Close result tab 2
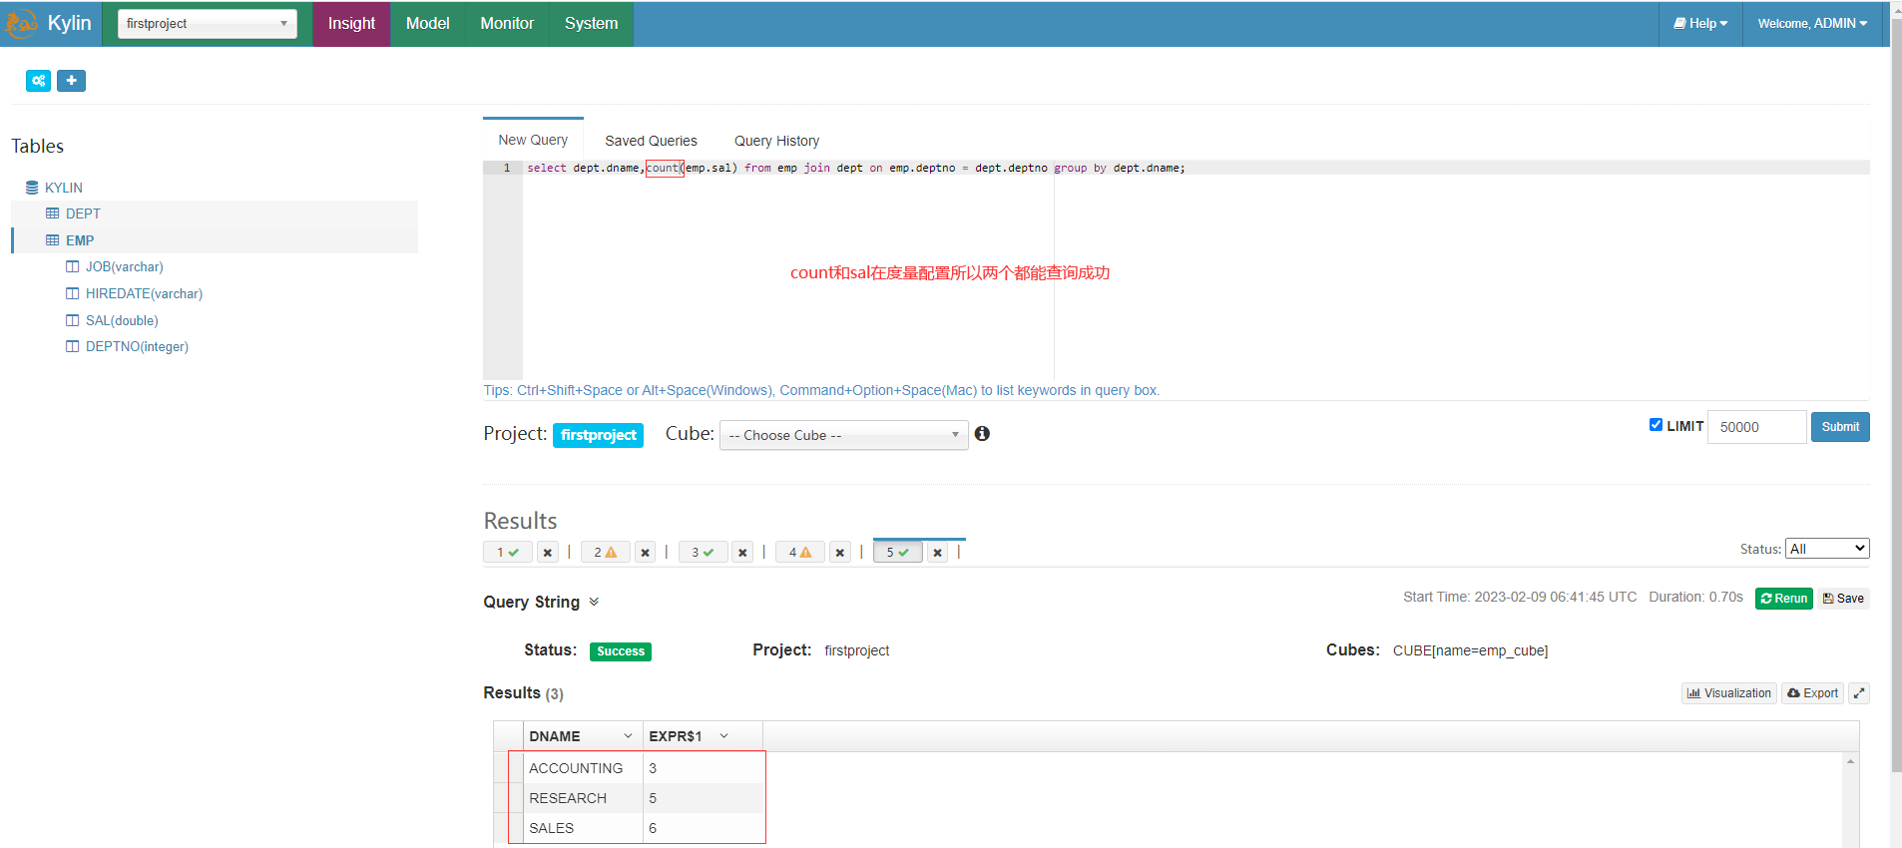The height and width of the screenshot is (848, 1902). click(x=646, y=552)
